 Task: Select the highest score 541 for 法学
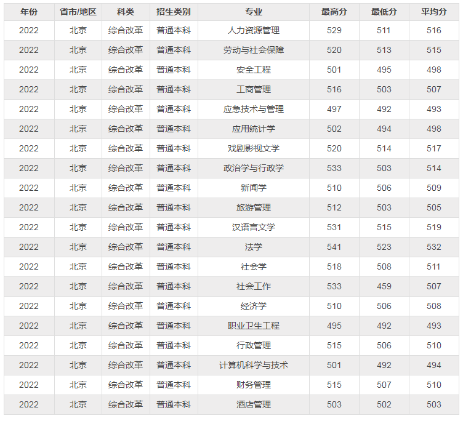click(x=334, y=247)
